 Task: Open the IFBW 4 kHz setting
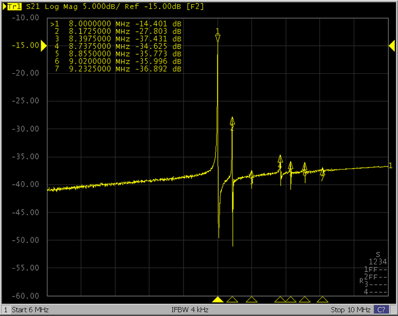tap(190, 309)
